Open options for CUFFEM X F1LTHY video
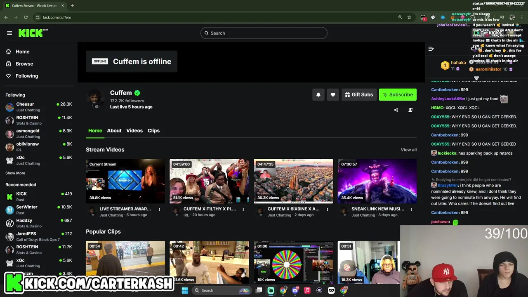528x297 pixels. [x=243, y=210]
